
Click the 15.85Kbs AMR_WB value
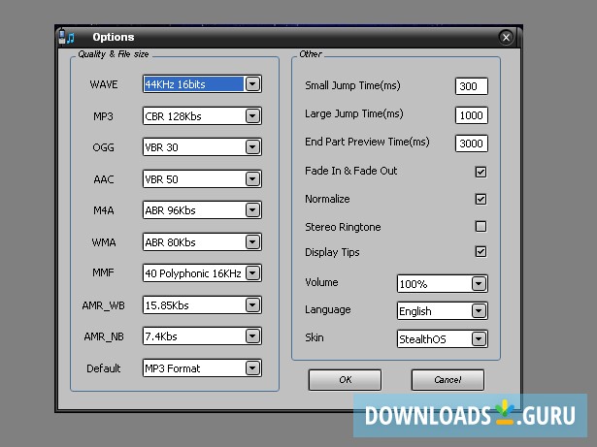pyautogui.click(x=167, y=305)
